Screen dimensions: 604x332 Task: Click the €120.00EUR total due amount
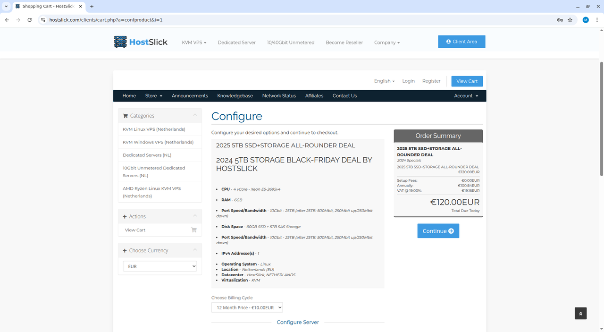tap(455, 202)
